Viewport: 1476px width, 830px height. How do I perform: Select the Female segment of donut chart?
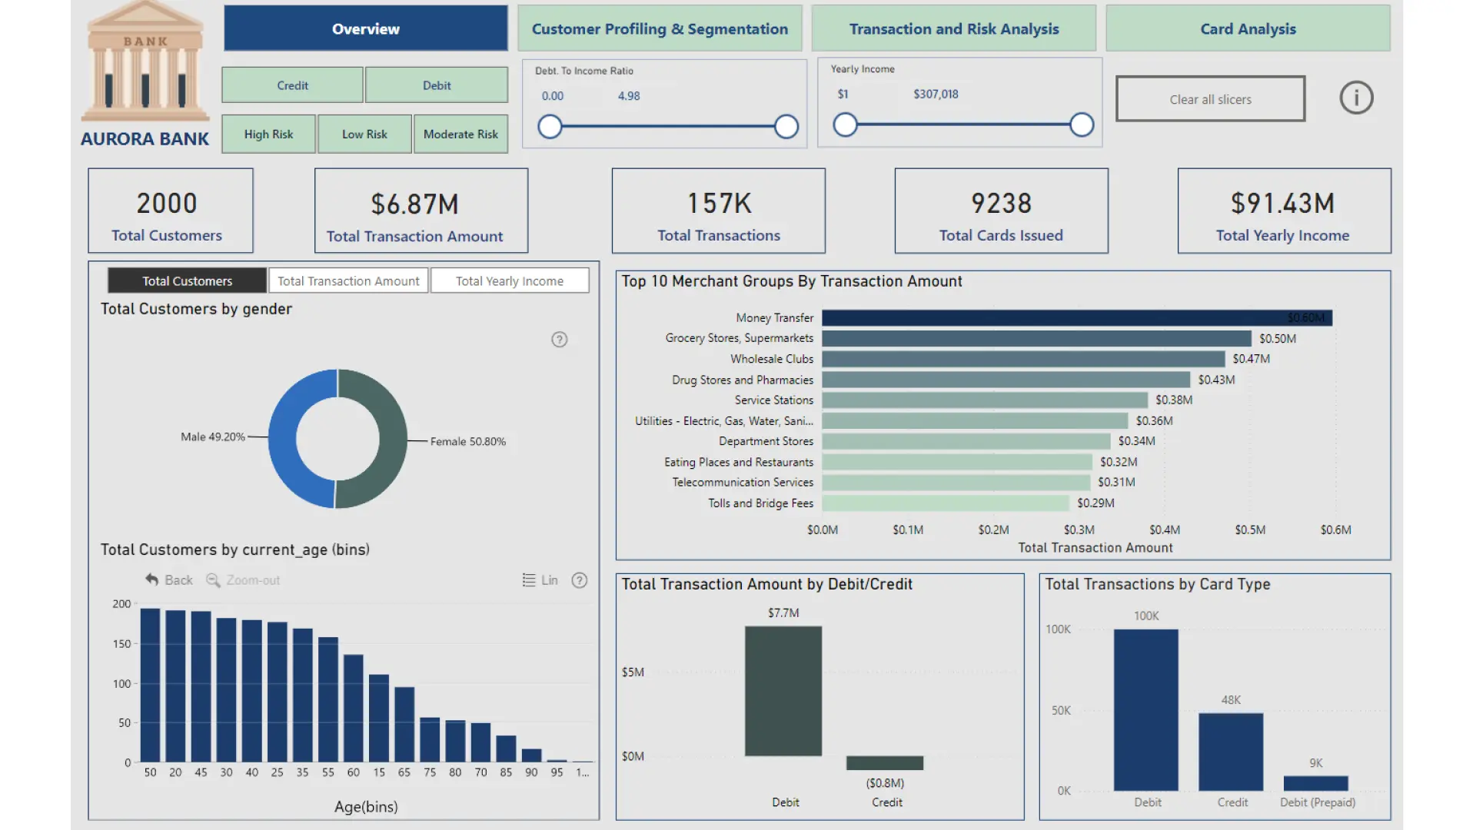[393, 439]
